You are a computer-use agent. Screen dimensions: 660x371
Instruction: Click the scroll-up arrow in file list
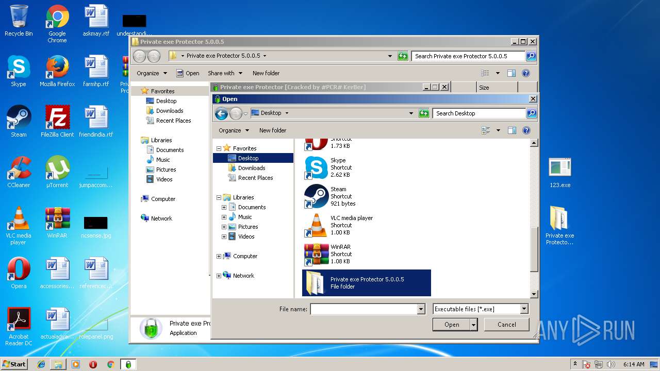534,143
